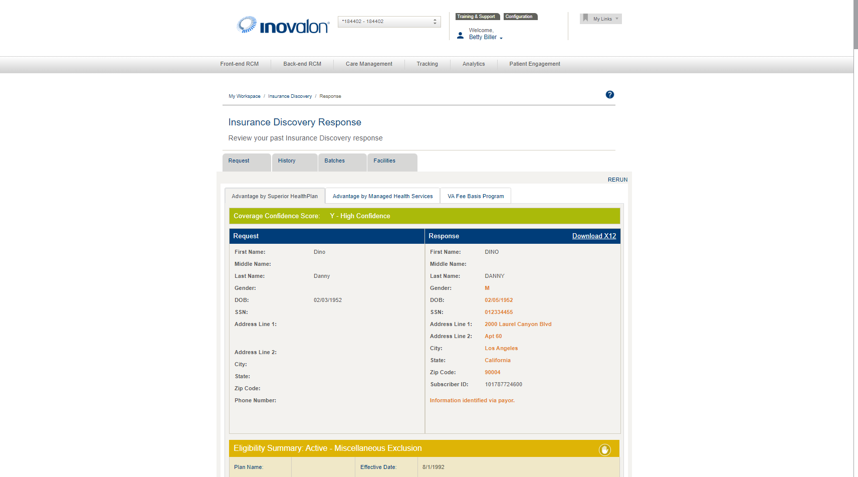Viewport: 858px width, 477px height.
Task: Click the Download X12 link
Action: 594,236
